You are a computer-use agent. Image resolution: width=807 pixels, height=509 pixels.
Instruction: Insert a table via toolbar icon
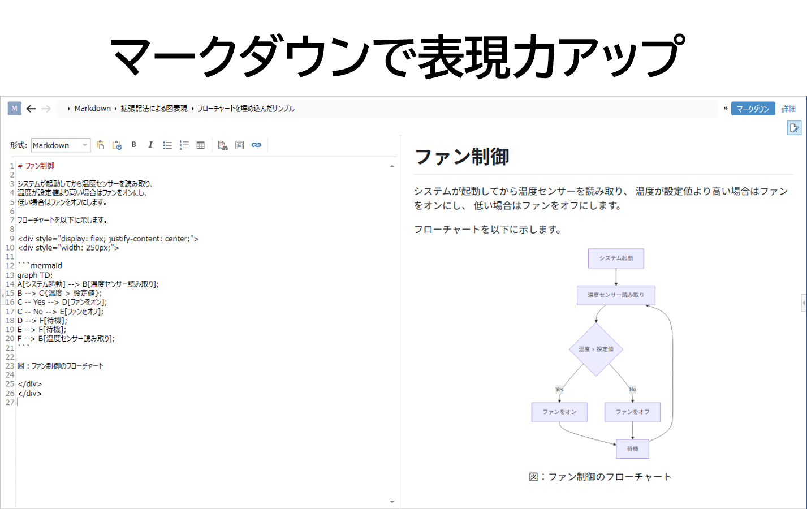[x=200, y=145]
